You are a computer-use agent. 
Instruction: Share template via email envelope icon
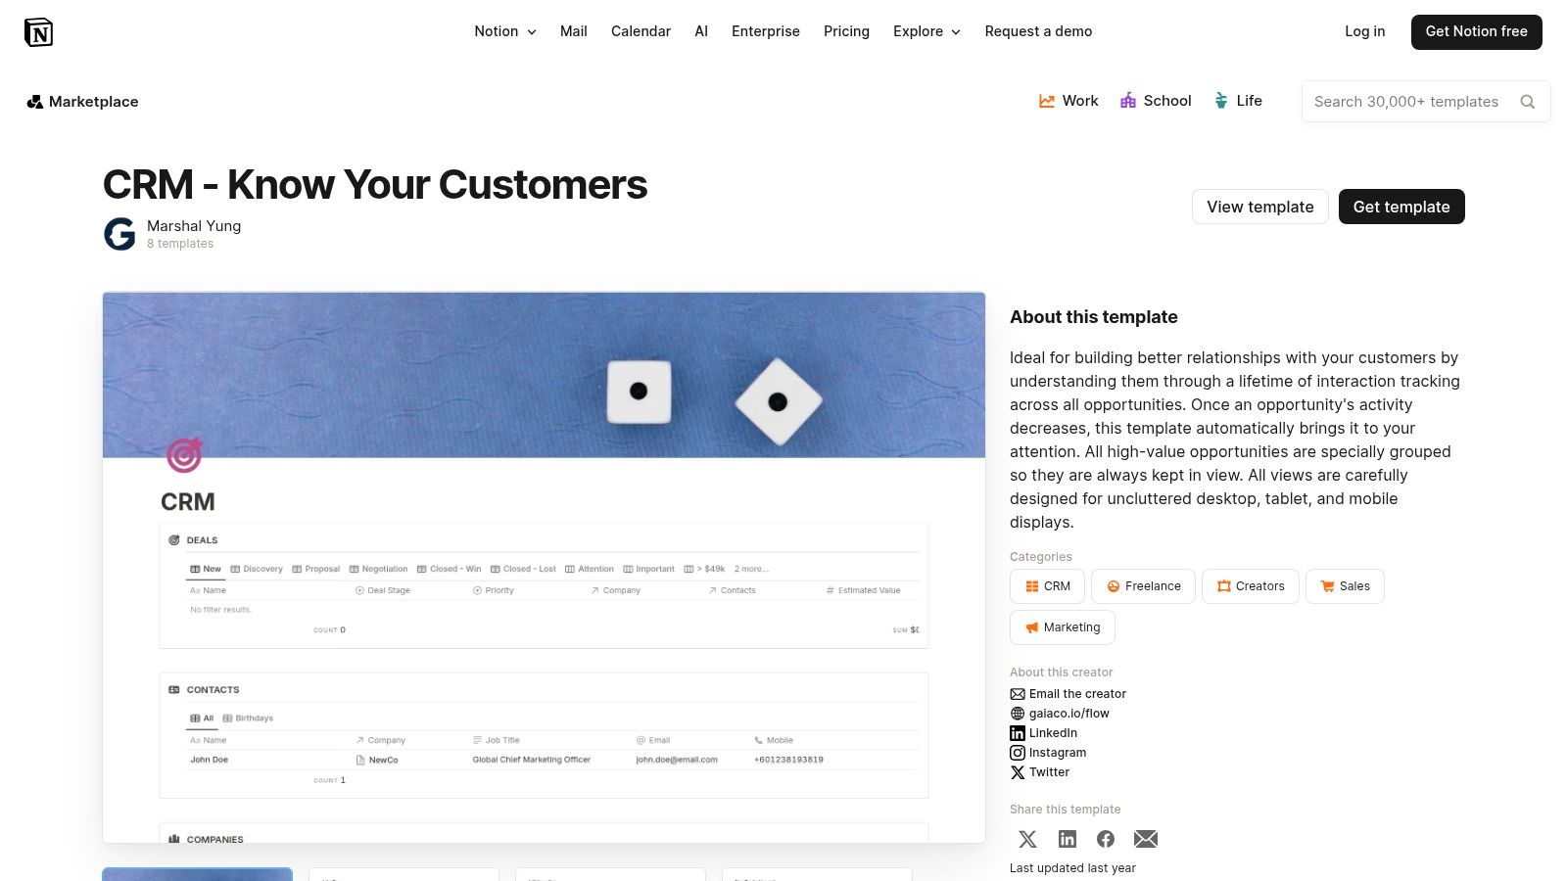1146,839
